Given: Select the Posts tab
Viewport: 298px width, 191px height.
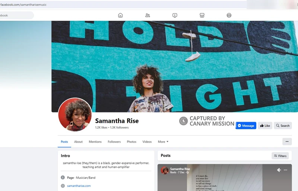Looking at the screenshot, I should pos(64,142).
